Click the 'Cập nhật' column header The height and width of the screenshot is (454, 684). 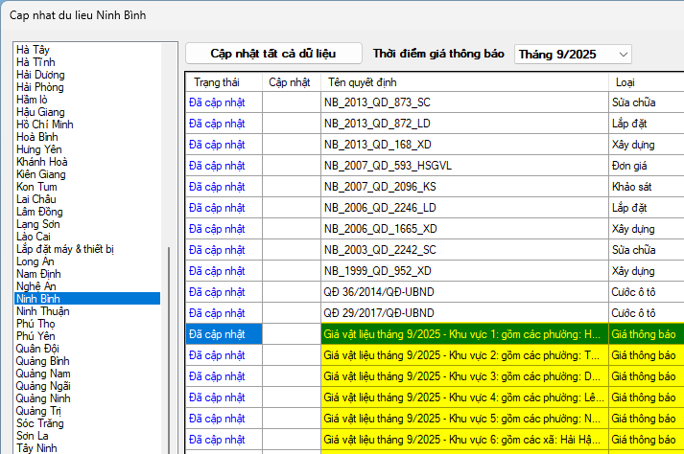pyautogui.click(x=290, y=82)
